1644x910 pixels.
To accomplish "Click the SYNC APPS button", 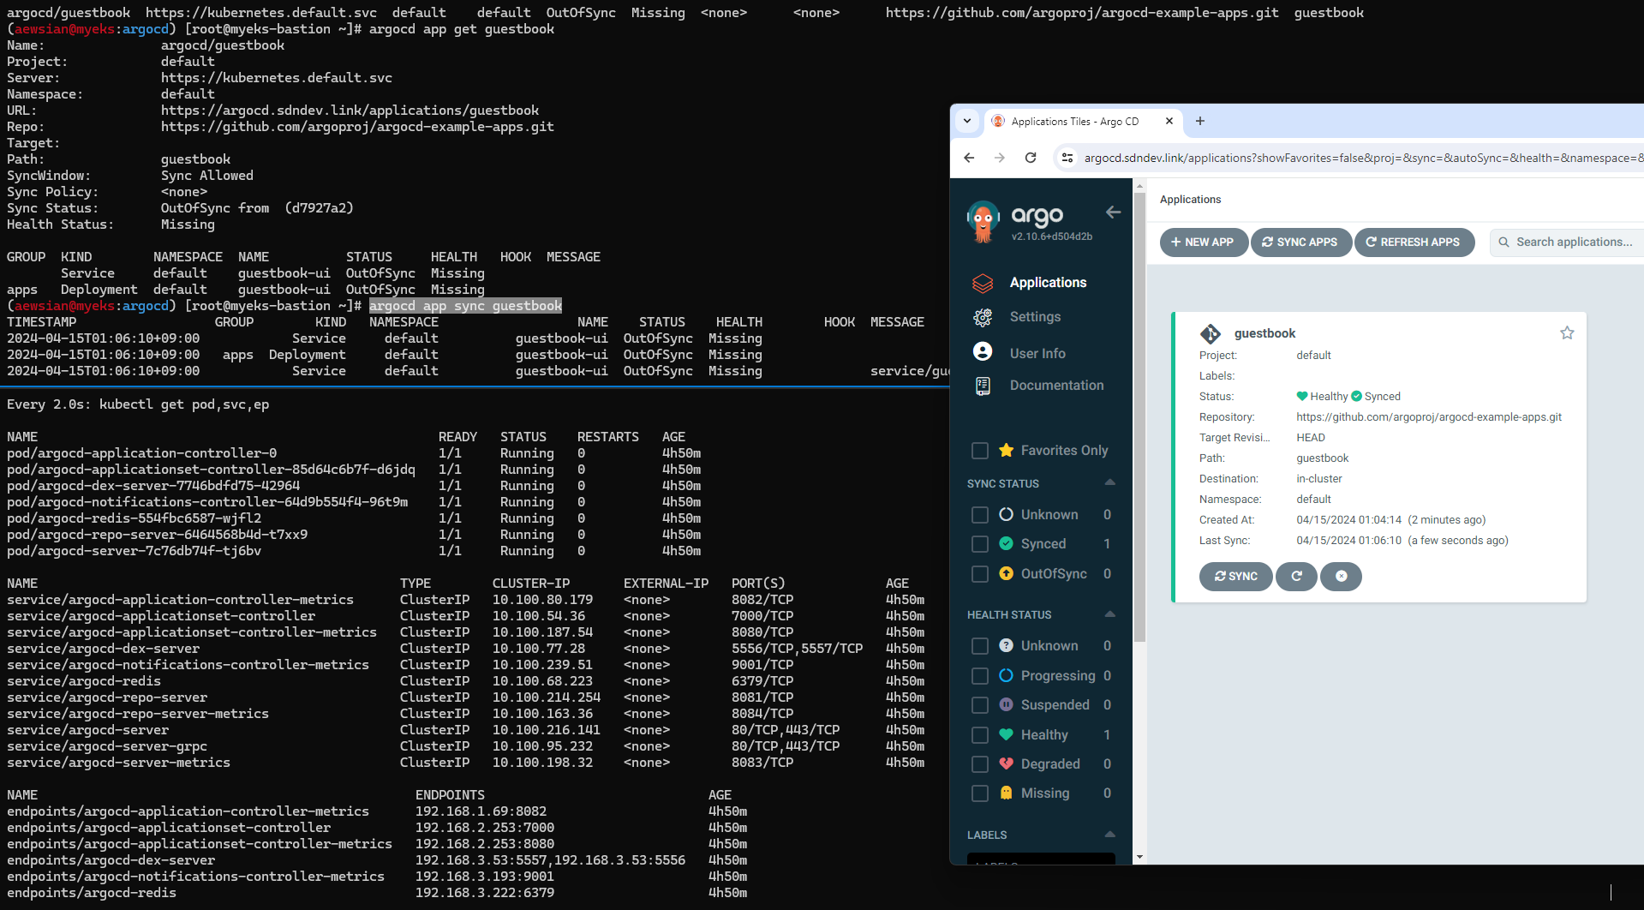I will click(1300, 242).
